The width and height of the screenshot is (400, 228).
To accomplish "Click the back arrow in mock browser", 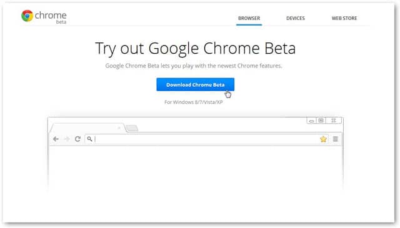I will [x=56, y=139].
